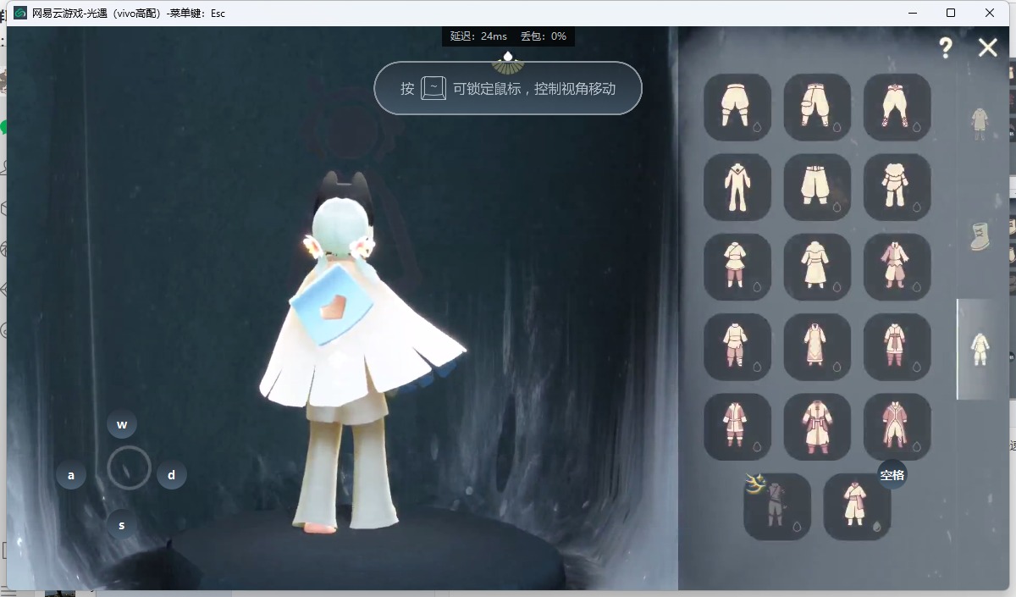Select third-row tunic with pink pants
This screenshot has height=597, width=1016.
pyautogui.click(x=737, y=267)
